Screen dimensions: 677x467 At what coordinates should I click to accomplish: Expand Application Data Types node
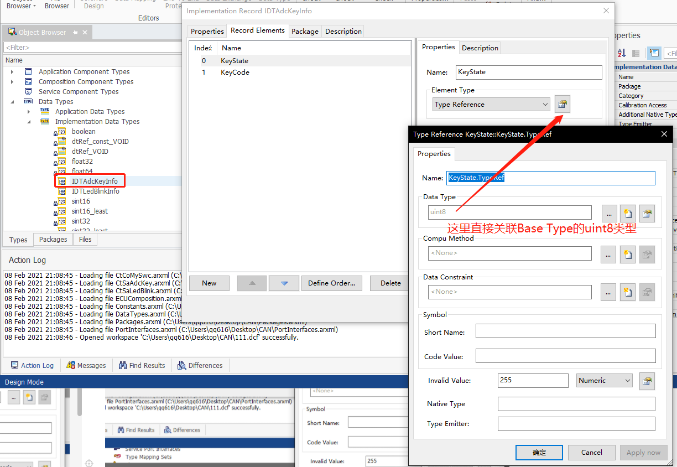pos(29,112)
